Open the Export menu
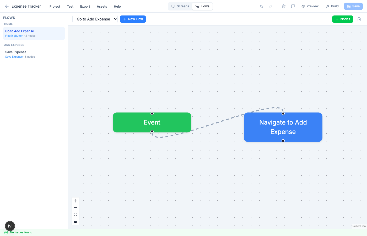This screenshot has height=236, width=367. 85,6
